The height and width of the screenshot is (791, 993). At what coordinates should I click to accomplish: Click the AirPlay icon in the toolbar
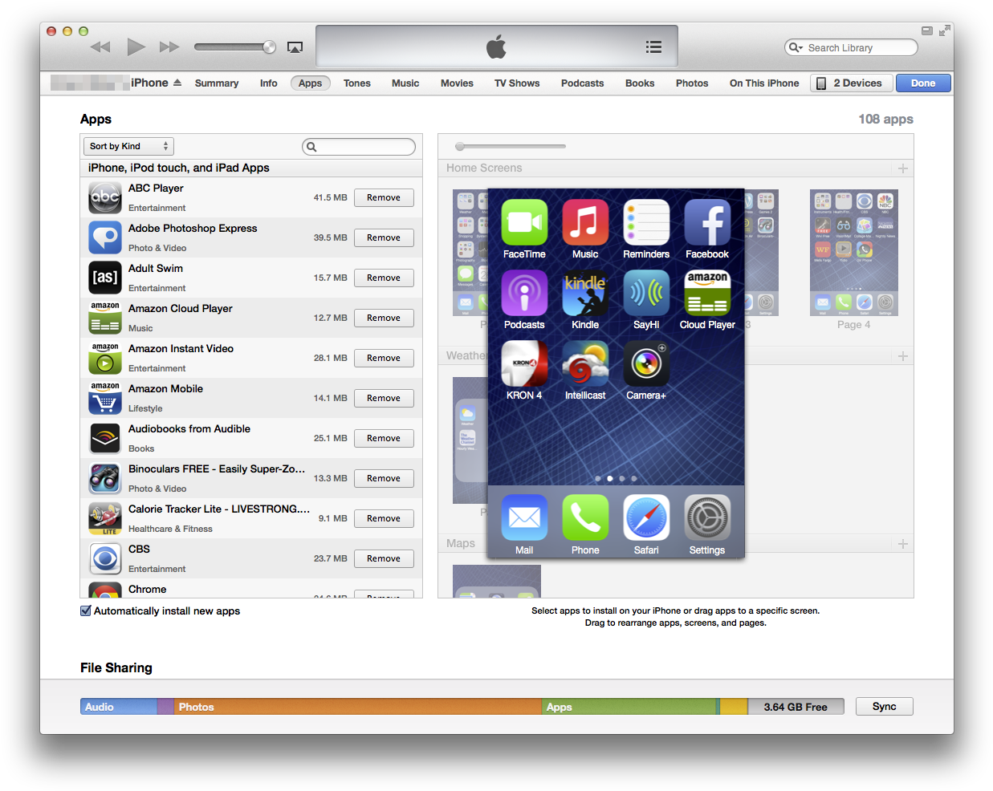(x=295, y=47)
